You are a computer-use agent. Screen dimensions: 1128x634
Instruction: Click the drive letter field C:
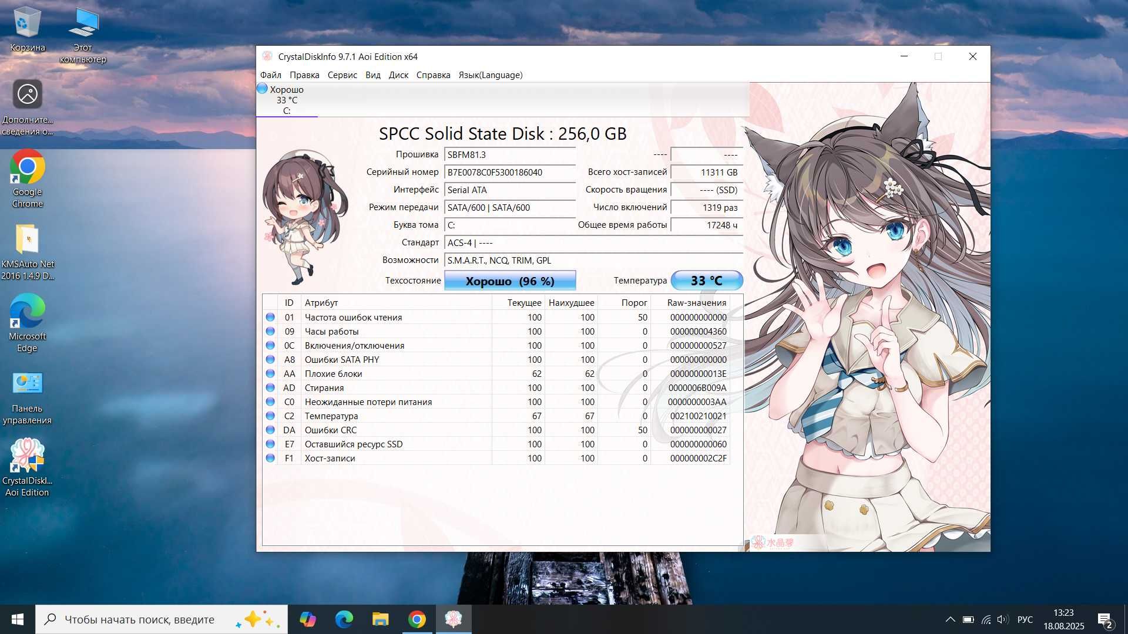click(510, 225)
